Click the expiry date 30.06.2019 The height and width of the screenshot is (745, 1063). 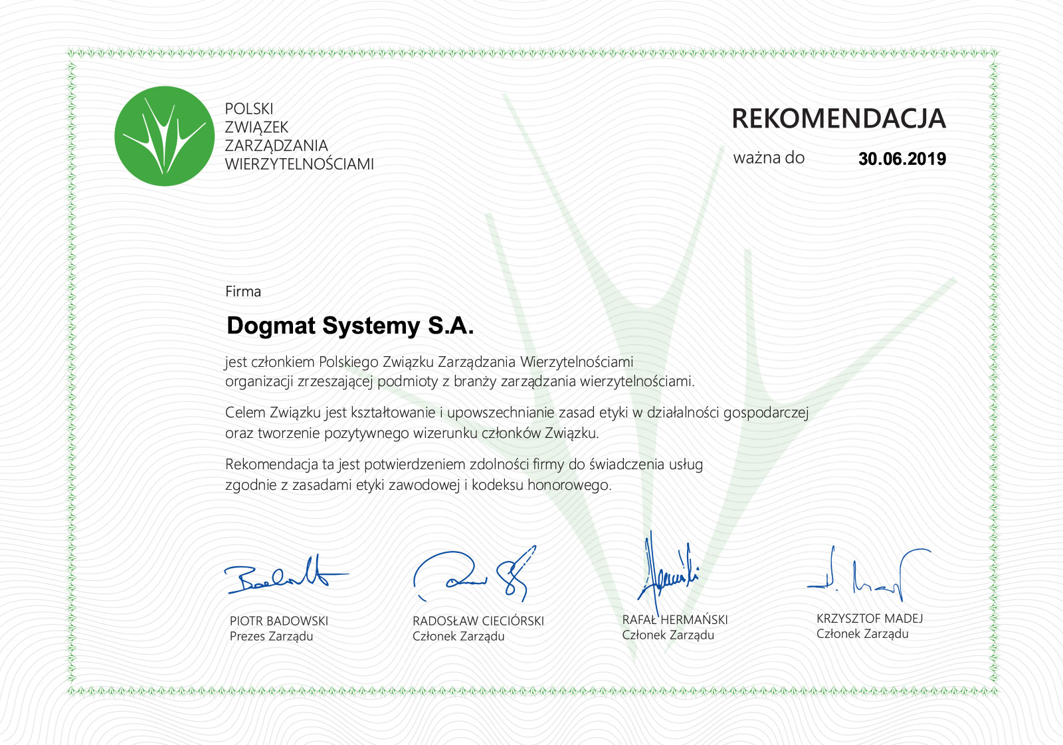click(902, 159)
